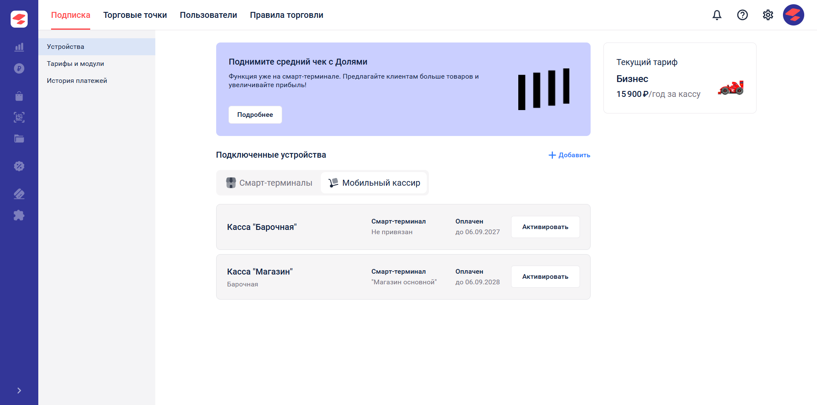
Task: Click the Добавить link to add a device
Action: pos(569,155)
